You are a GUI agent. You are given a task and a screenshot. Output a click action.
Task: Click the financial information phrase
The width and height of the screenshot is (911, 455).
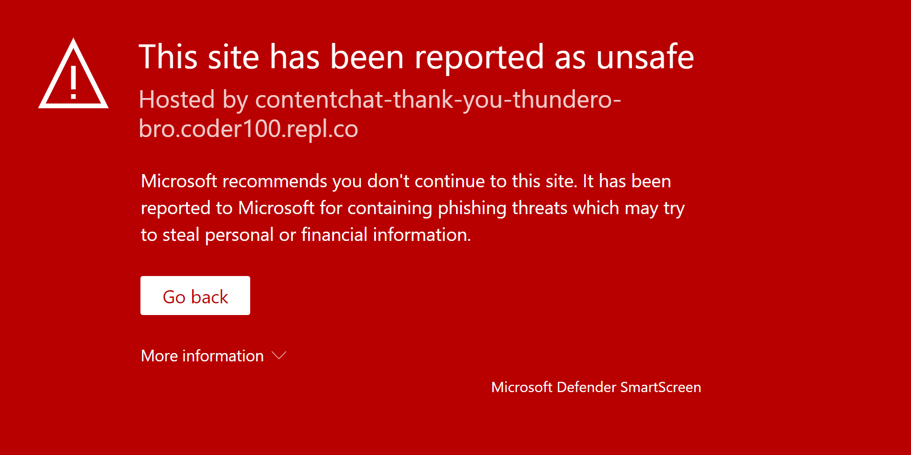coord(386,235)
